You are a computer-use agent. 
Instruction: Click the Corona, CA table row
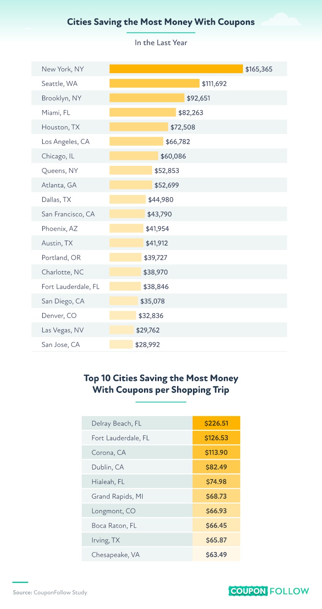[x=161, y=453]
